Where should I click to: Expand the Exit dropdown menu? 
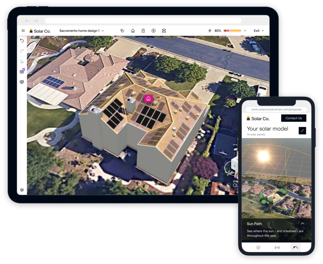tap(259, 31)
